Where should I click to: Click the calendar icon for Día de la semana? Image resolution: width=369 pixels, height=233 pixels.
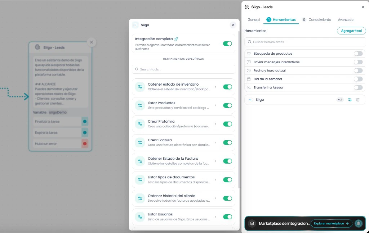(249, 79)
